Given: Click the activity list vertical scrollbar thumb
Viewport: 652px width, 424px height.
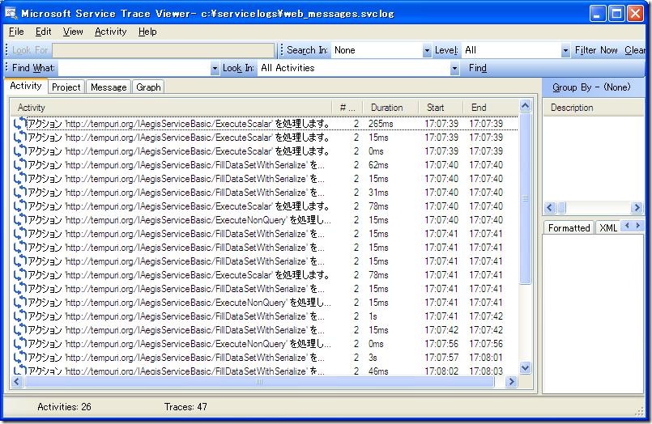Looking at the screenshot, I should tap(525, 198).
